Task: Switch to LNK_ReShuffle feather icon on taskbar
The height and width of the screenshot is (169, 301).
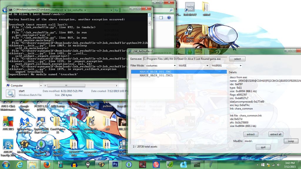Action: pyautogui.click(x=211, y=165)
